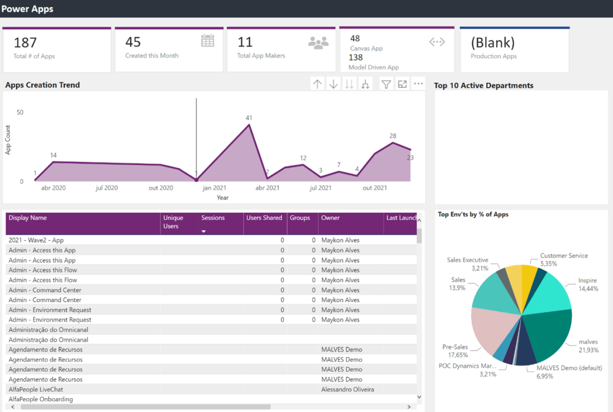Click the go-to-next-level double arrow icon
This screenshot has width=613, height=412.
(349, 83)
